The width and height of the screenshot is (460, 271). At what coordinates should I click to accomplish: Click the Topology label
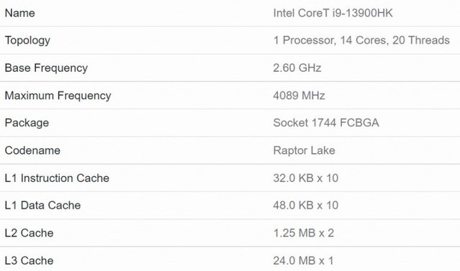click(27, 40)
